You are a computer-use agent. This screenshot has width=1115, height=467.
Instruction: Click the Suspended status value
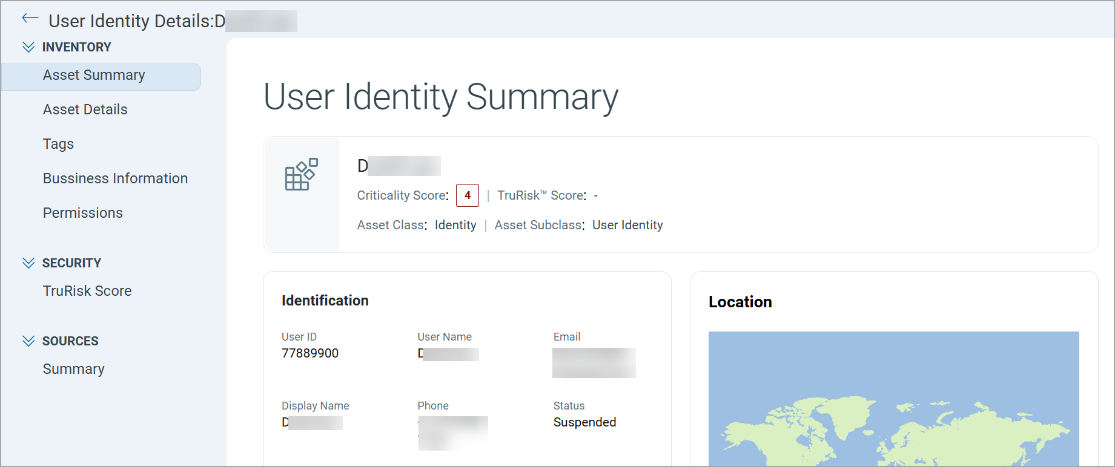[x=584, y=422]
